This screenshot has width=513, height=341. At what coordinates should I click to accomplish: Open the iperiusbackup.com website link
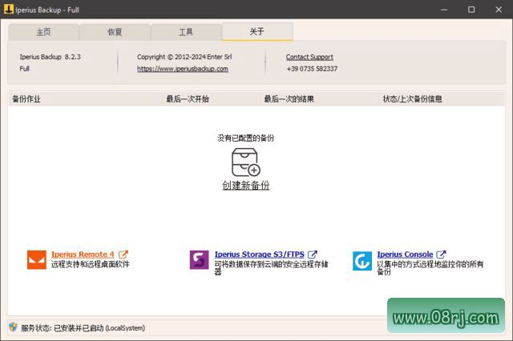pyautogui.click(x=183, y=69)
